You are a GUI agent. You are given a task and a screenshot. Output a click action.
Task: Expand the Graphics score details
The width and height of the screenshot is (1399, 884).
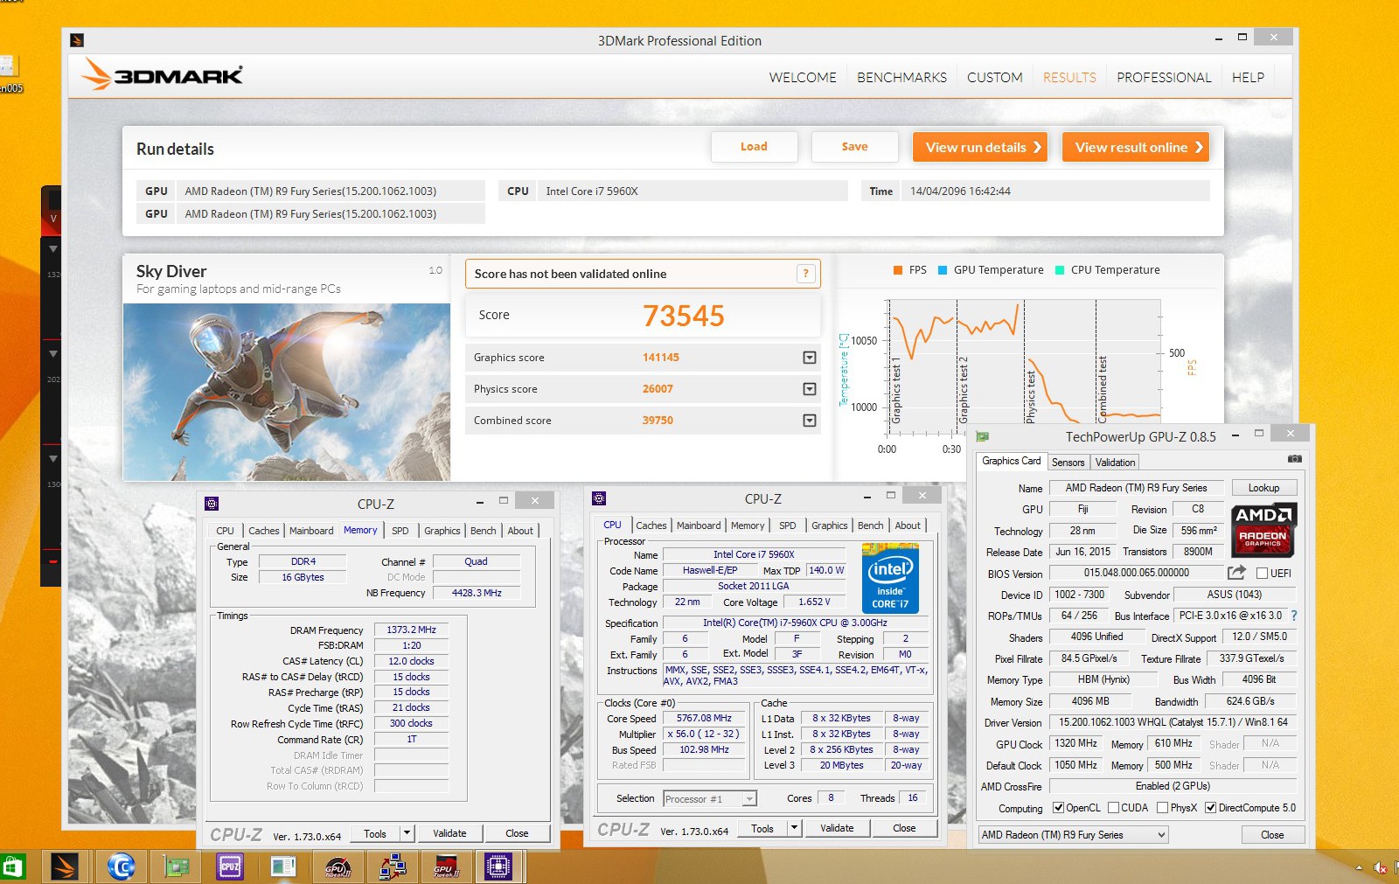click(x=810, y=358)
